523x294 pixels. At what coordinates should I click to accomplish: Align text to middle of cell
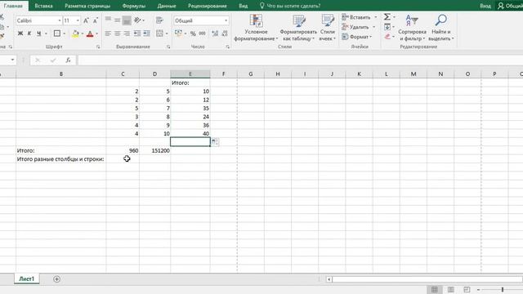[118, 20]
